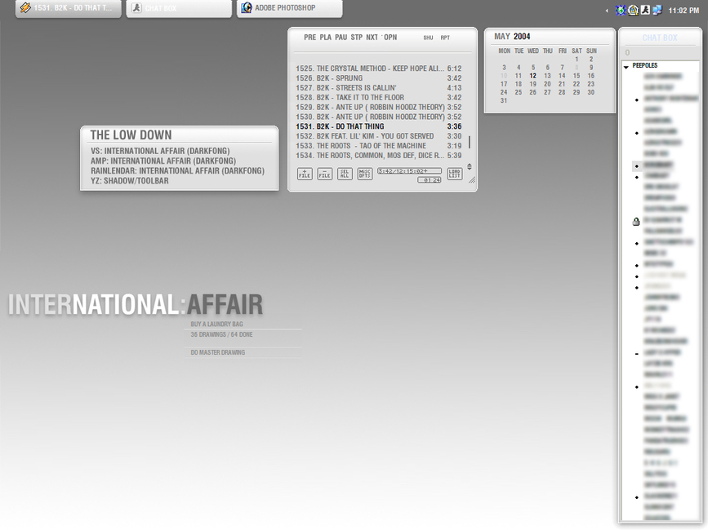The width and height of the screenshot is (708, 530).
Task: Click the Photoshop icon on the taskbar button
Action: pos(246,7)
